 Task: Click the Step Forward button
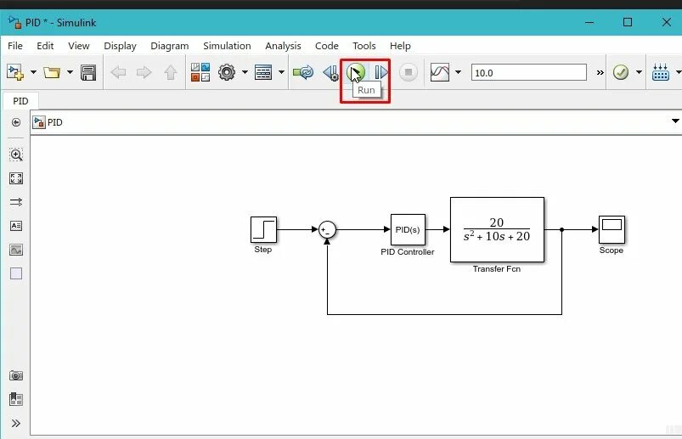point(381,72)
